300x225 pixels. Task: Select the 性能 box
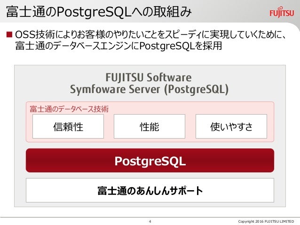pyautogui.click(x=150, y=126)
